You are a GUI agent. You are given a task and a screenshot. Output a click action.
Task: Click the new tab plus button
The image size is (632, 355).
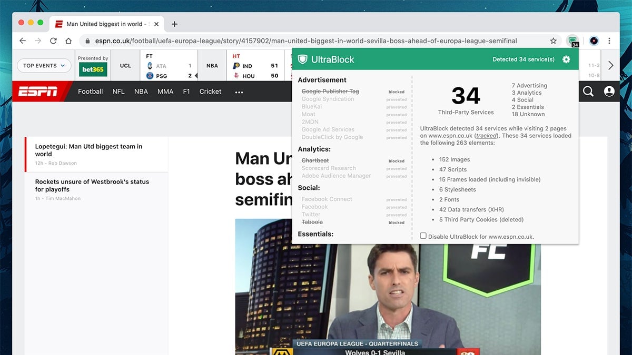pos(174,23)
